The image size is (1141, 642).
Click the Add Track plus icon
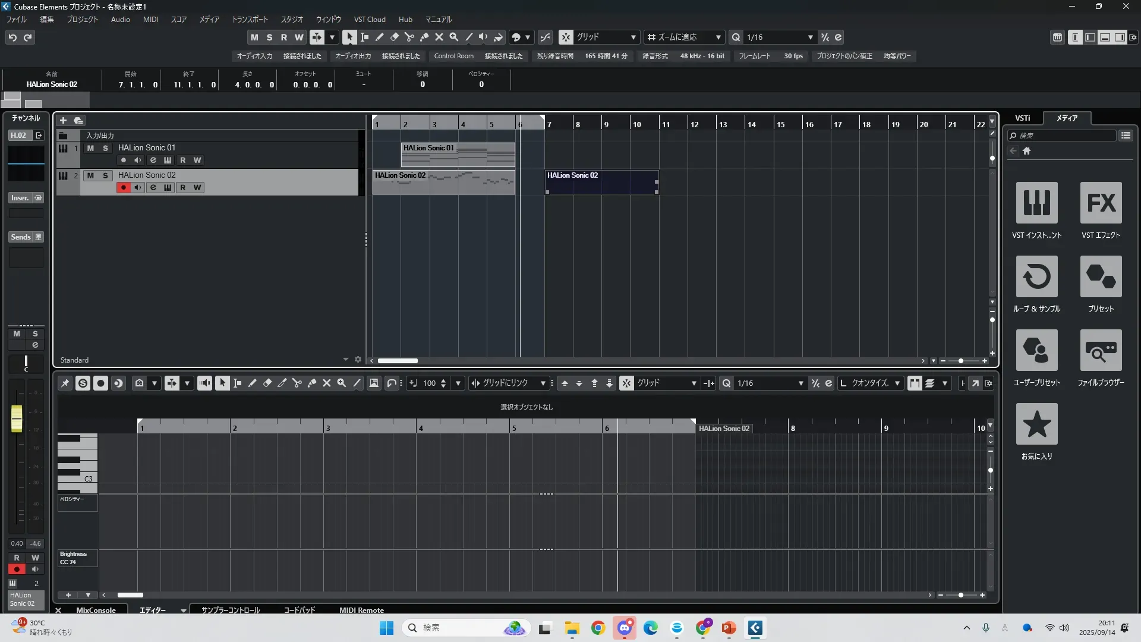point(63,120)
